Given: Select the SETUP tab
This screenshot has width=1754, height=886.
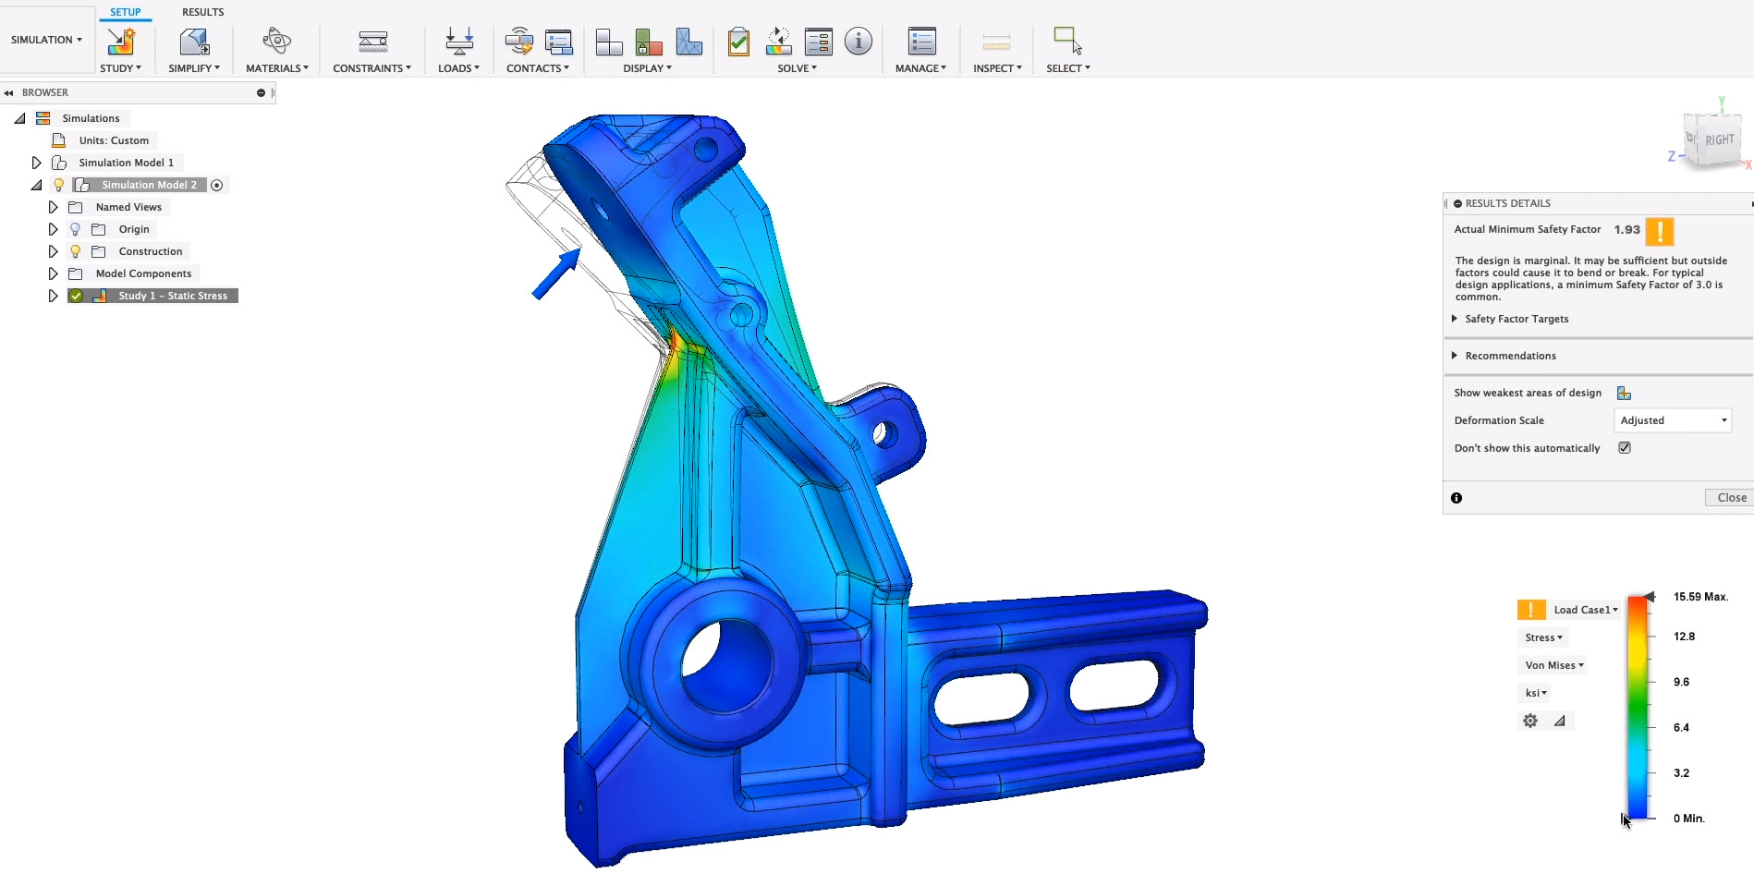Looking at the screenshot, I should click(x=126, y=12).
